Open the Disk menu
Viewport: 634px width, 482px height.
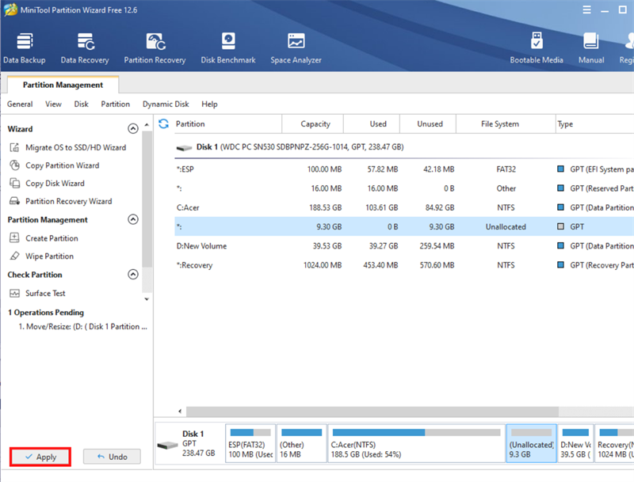click(x=82, y=104)
